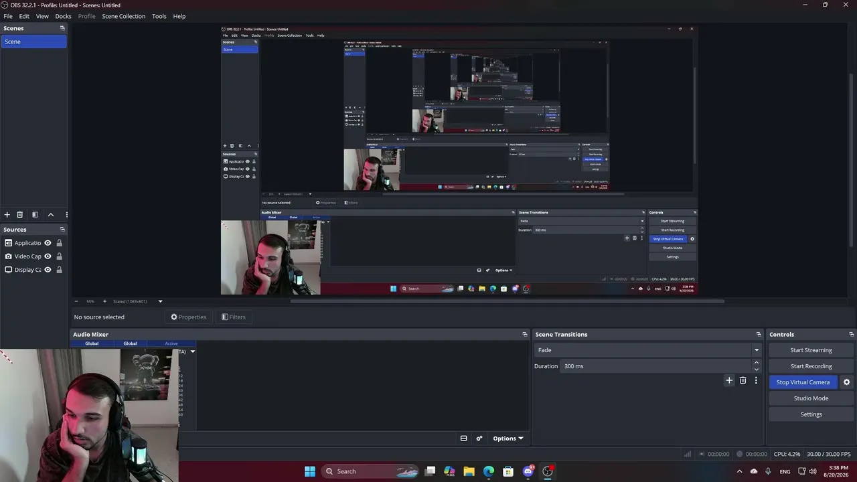Image resolution: width=857 pixels, height=482 pixels.
Task: Open the Edit menu
Action: point(24,16)
